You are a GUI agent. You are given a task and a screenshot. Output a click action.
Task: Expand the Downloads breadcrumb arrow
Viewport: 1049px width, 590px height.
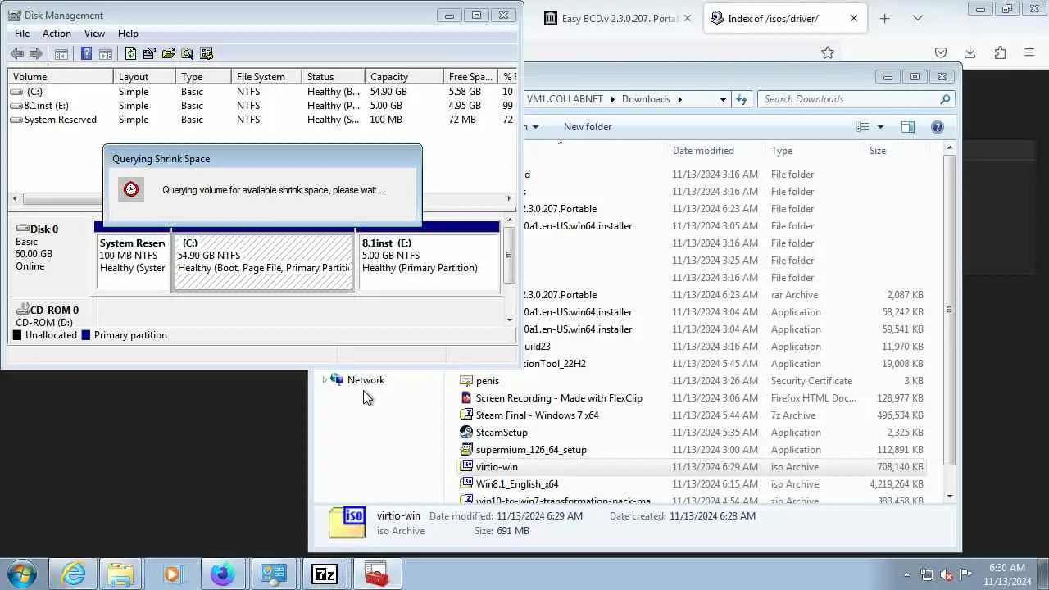click(x=679, y=99)
